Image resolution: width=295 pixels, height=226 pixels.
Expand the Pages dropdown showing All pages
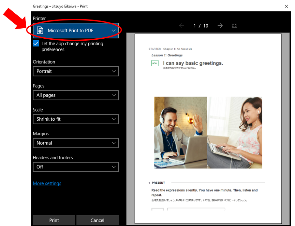76,95
